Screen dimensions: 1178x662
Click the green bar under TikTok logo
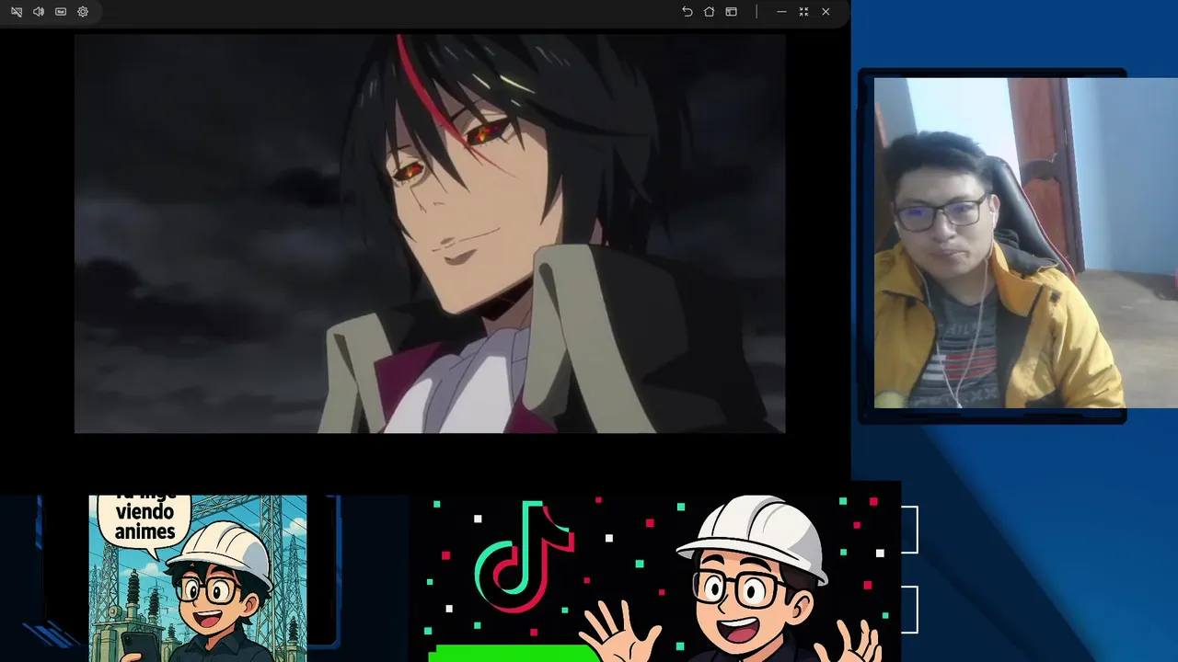(514, 654)
